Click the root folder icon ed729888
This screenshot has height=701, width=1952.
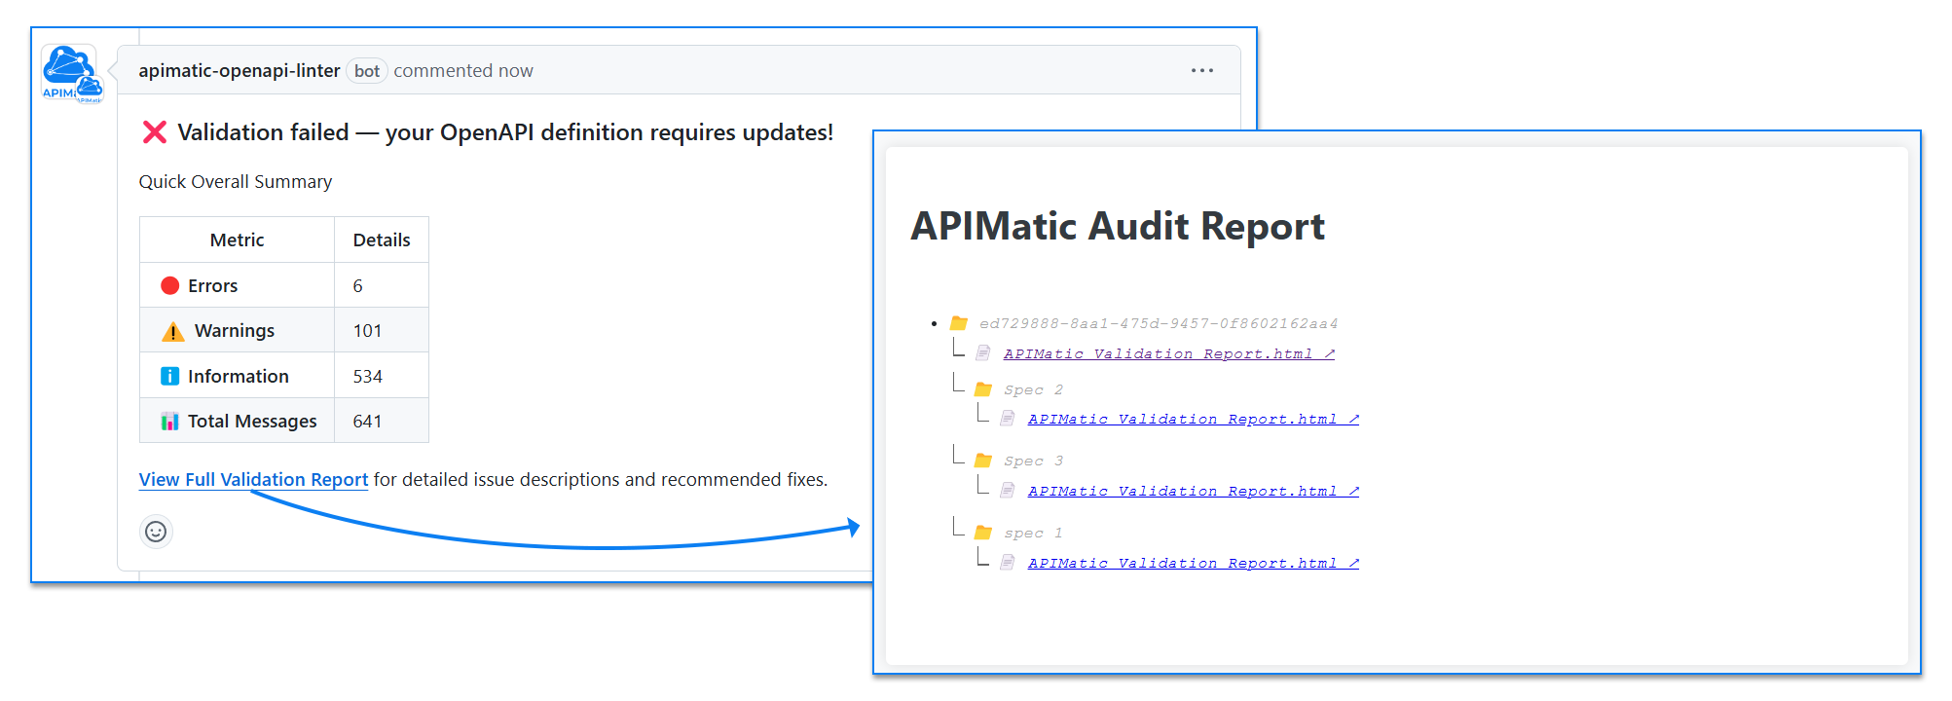point(959,323)
